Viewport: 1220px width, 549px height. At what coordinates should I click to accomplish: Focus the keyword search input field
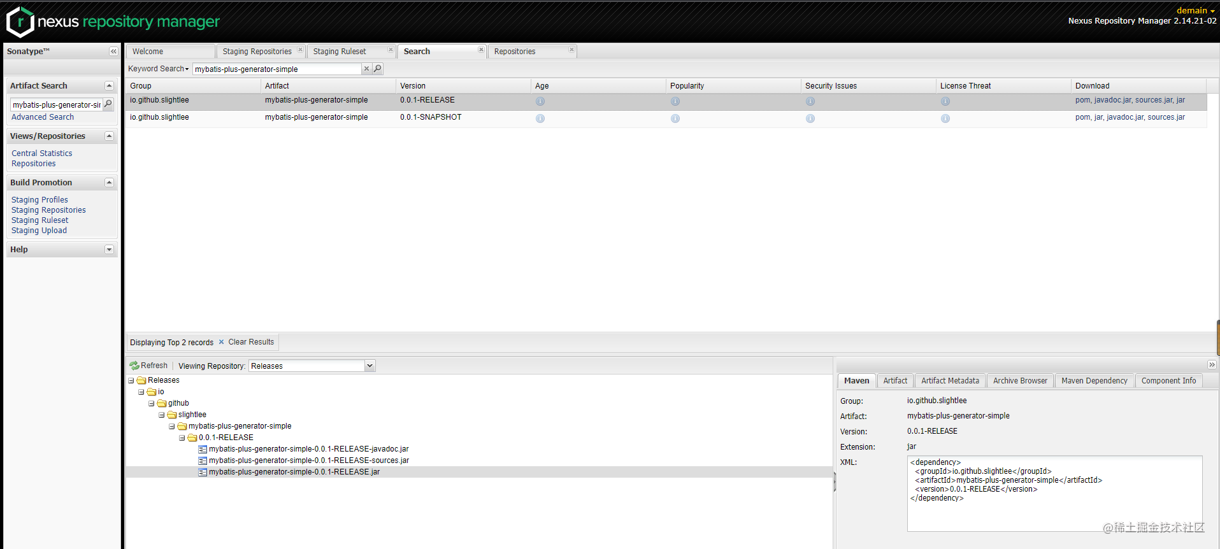(277, 69)
